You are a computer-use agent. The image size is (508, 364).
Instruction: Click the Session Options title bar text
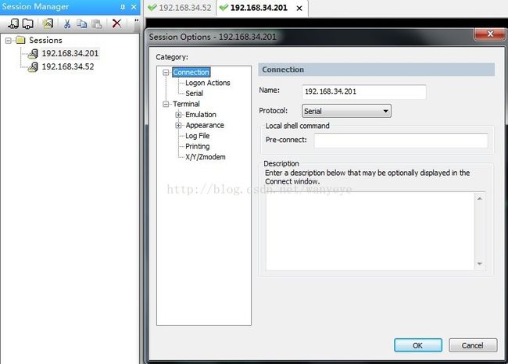click(213, 37)
